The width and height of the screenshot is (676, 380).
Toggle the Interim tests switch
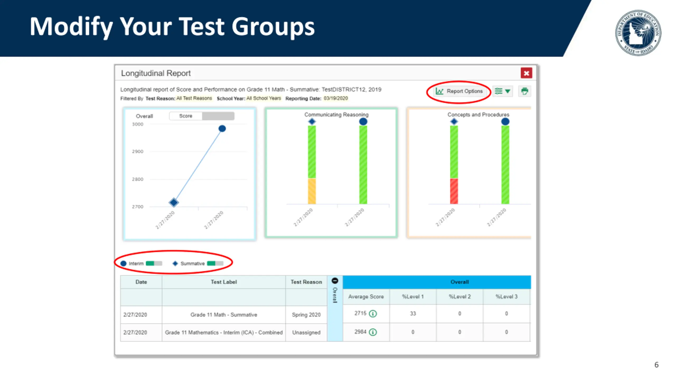(154, 263)
